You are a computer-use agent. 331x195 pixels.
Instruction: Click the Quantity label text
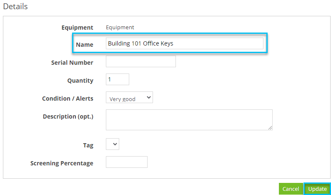pyautogui.click(x=80, y=81)
